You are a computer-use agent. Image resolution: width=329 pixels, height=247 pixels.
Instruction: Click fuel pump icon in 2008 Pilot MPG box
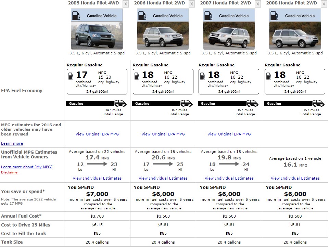pos(269,76)
